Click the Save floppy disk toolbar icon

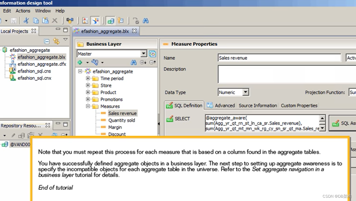(x=14, y=21)
